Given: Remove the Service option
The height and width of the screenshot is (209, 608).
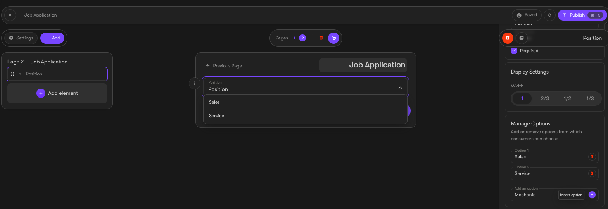Looking at the screenshot, I should 592,173.
